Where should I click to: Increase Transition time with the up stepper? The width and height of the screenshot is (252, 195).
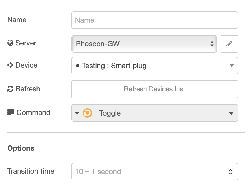coord(231,170)
